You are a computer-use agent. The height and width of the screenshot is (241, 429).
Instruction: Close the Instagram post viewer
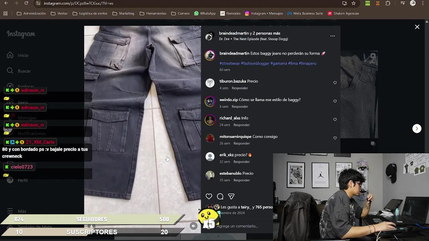[417, 27]
